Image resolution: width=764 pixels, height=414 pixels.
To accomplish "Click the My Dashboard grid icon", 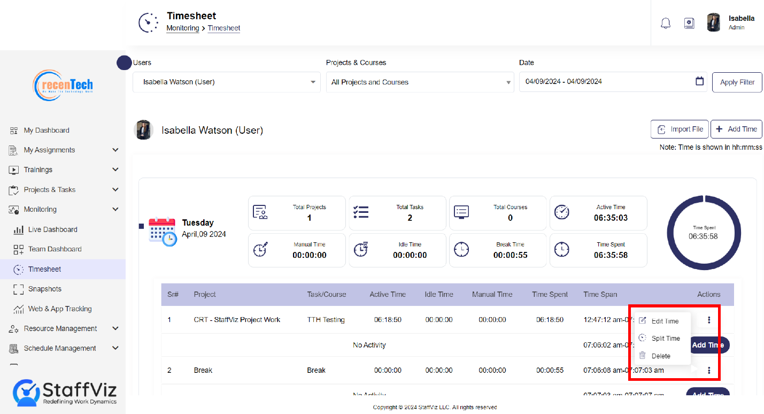I will pyautogui.click(x=14, y=131).
